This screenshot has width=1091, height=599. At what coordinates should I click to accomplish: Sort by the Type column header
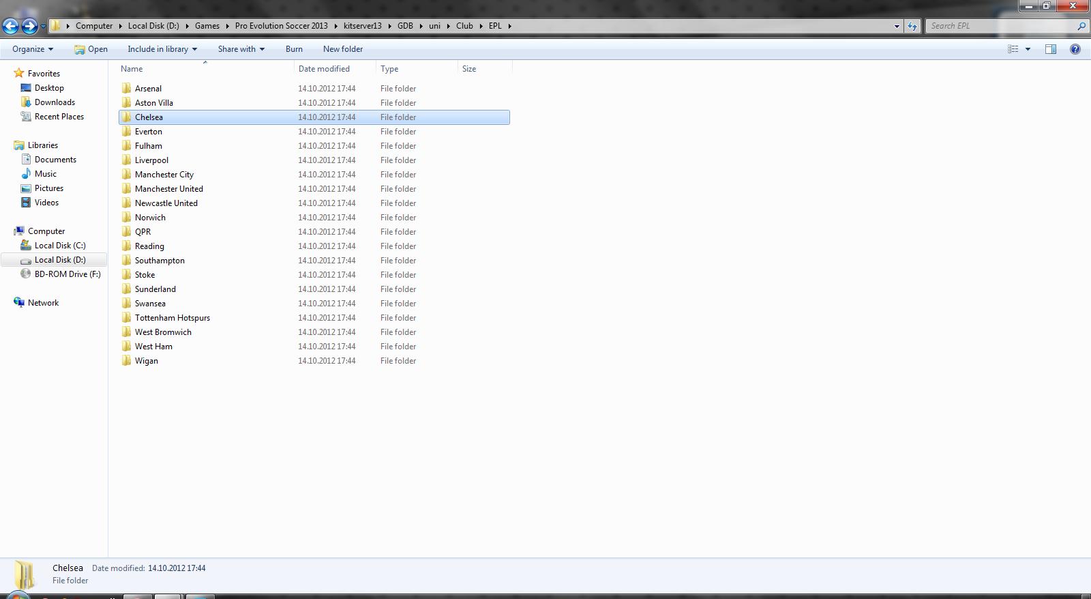[x=417, y=69]
